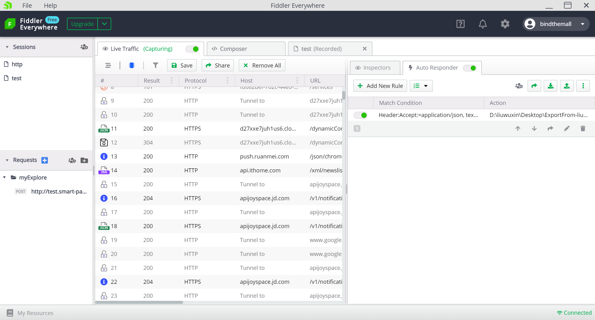Click the new folder icon in Requests panel
This screenshot has width=595, height=320.
tap(84, 160)
